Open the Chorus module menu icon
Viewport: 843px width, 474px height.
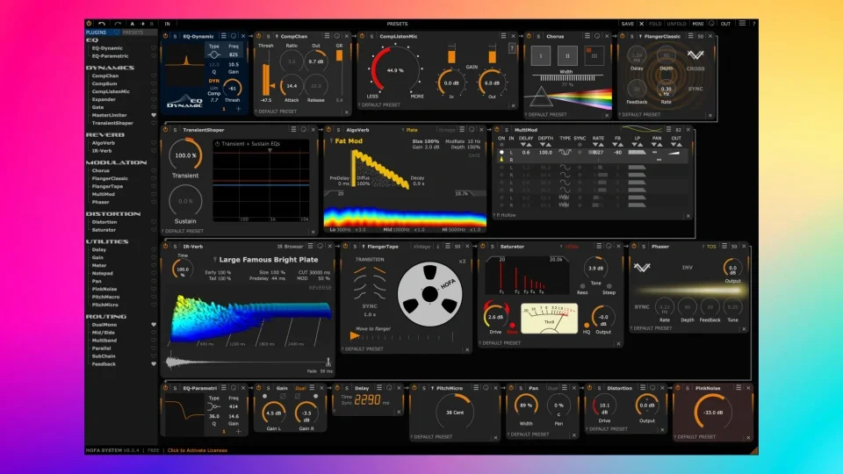point(587,36)
